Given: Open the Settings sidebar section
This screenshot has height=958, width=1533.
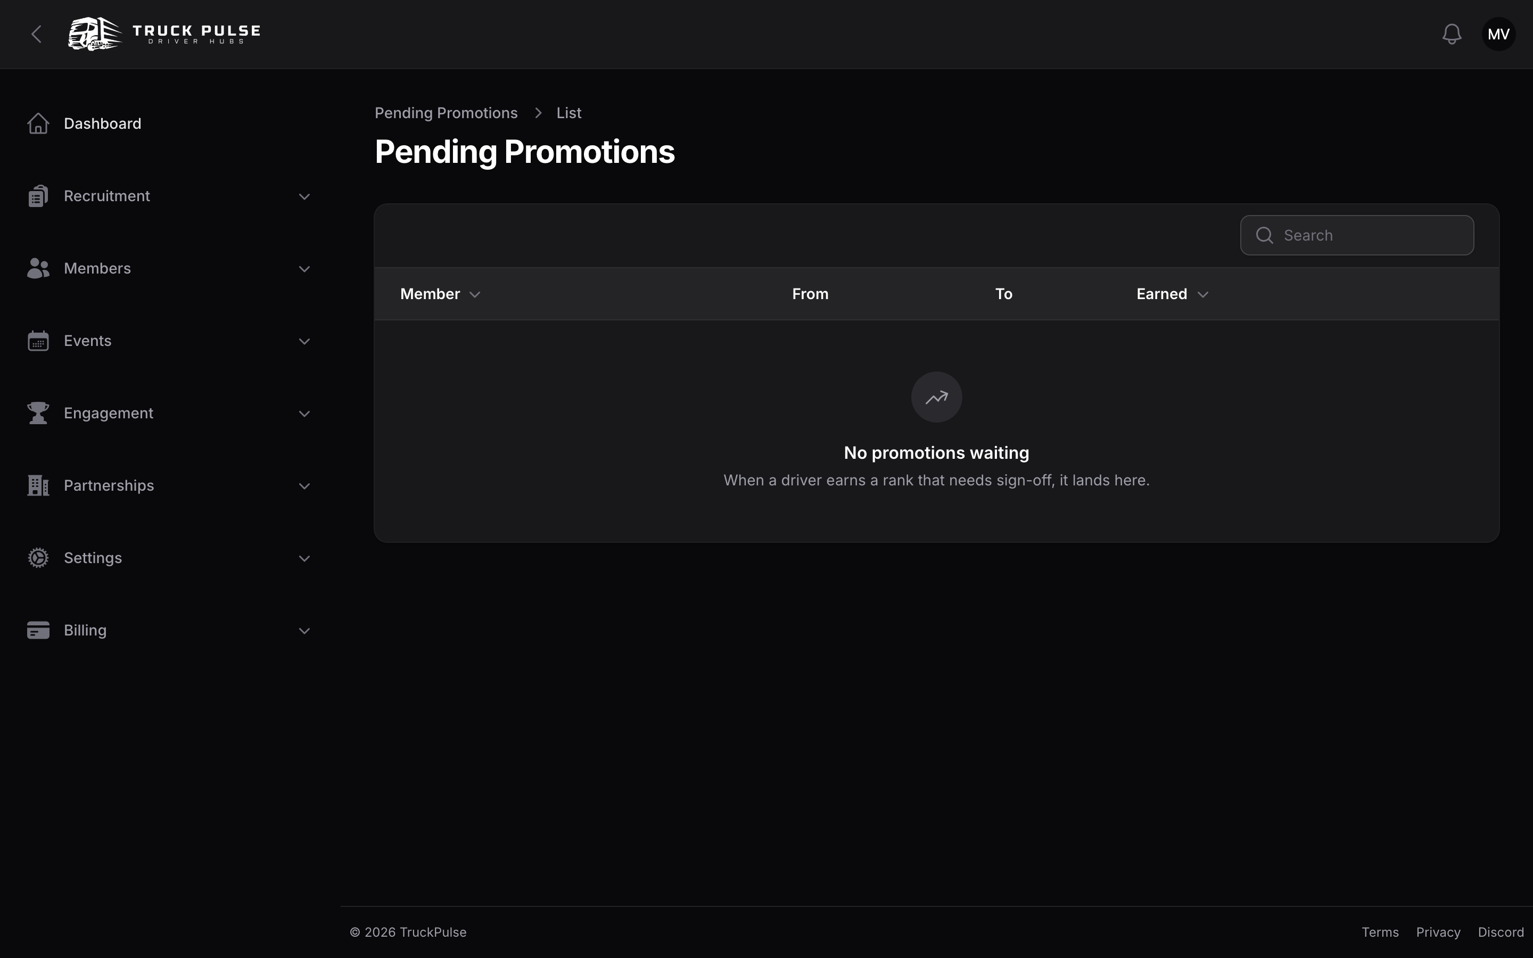Looking at the screenshot, I should point(170,558).
